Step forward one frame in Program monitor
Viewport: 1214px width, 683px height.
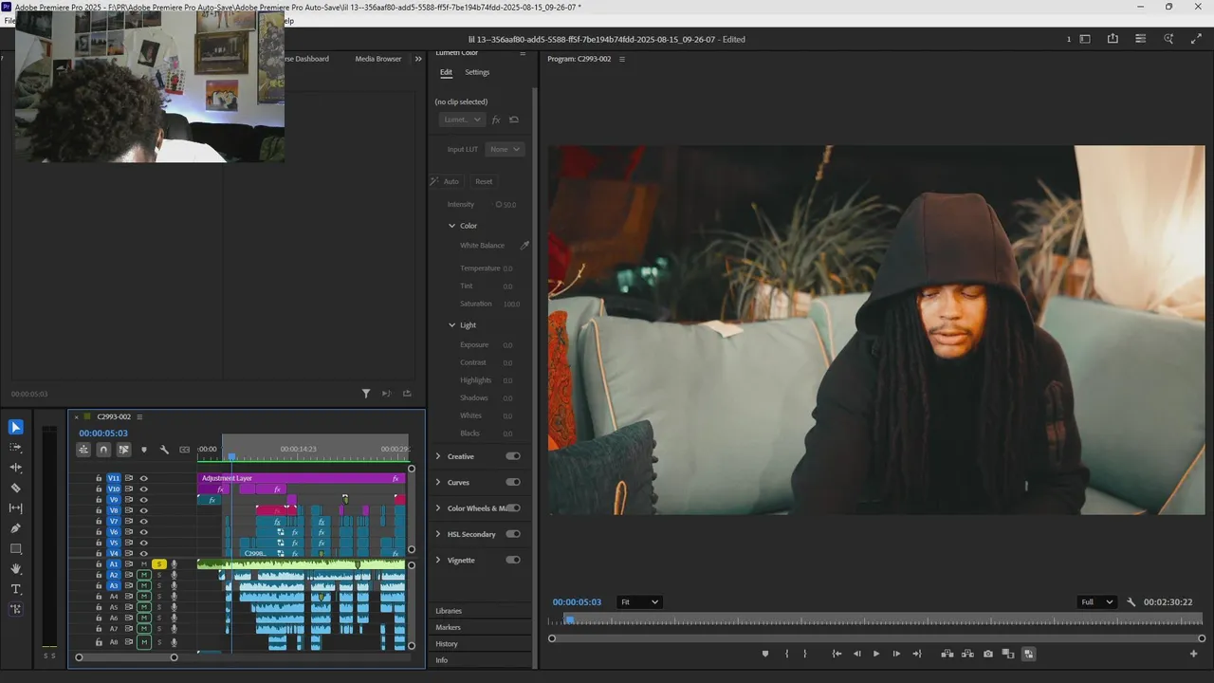click(896, 654)
